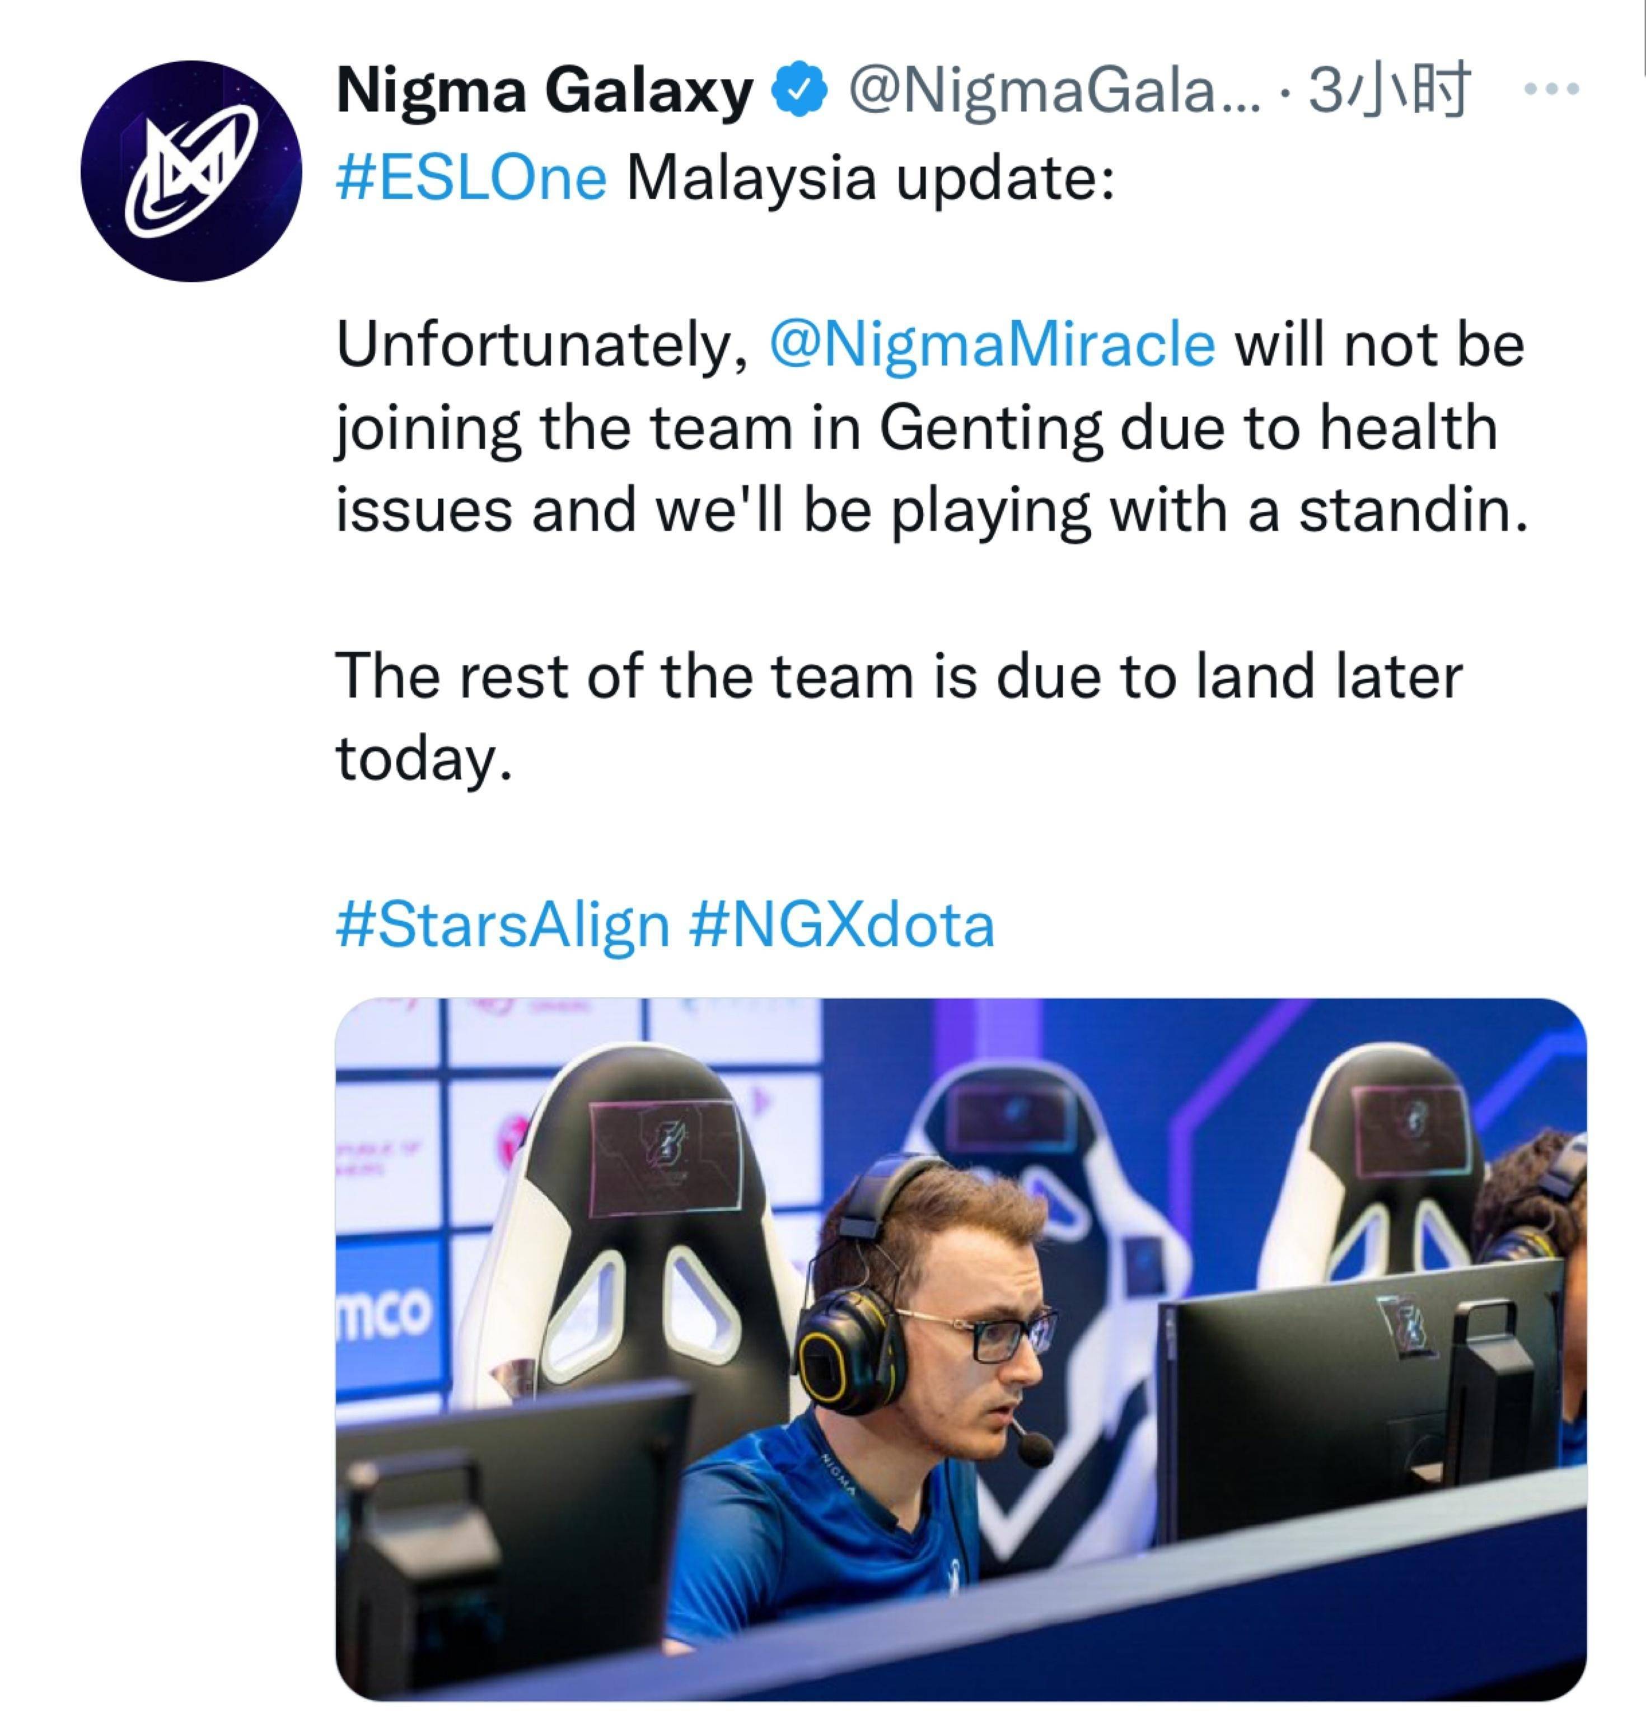The width and height of the screenshot is (1646, 1727).
Task: Open the #ESLOne hashtag
Action: click(471, 178)
